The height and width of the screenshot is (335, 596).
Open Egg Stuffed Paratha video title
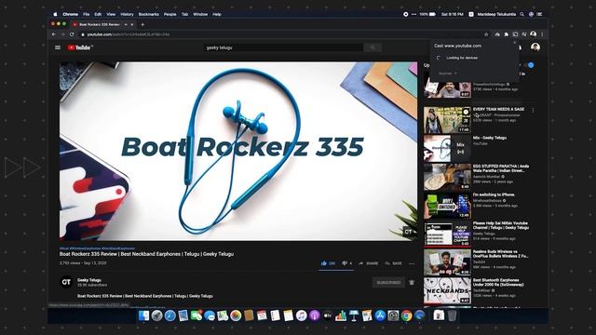coord(501,168)
